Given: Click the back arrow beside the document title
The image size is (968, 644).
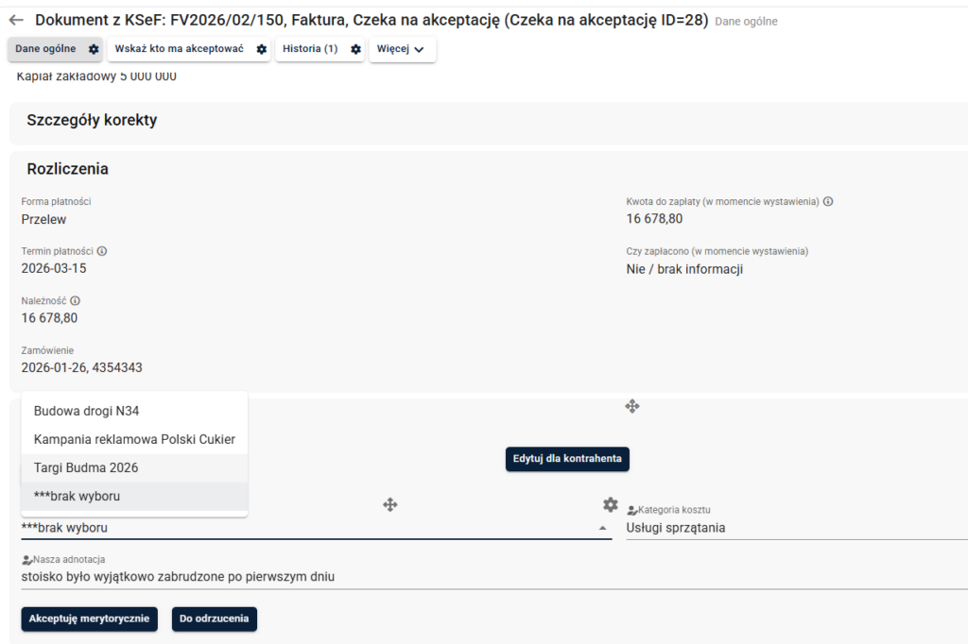Looking at the screenshot, I should (x=16, y=20).
